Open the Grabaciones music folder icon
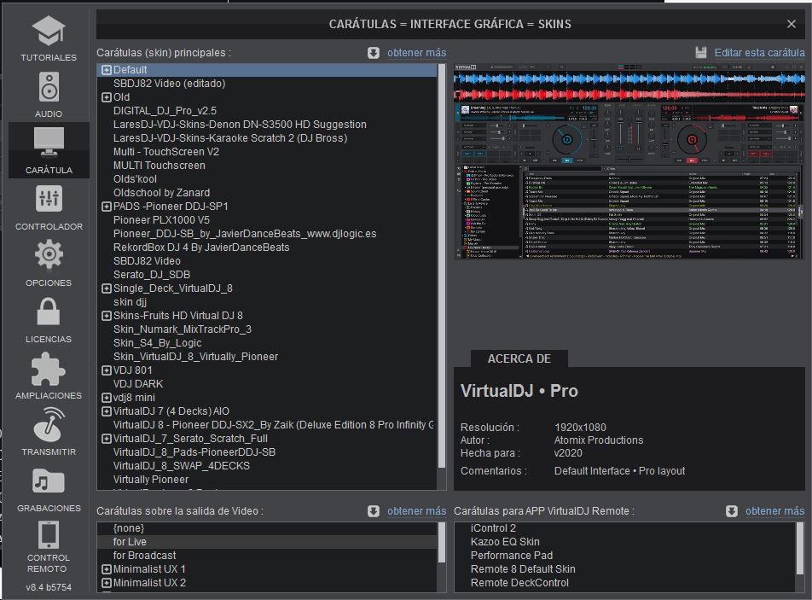The image size is (812, 600). click(x=49, y=481)
